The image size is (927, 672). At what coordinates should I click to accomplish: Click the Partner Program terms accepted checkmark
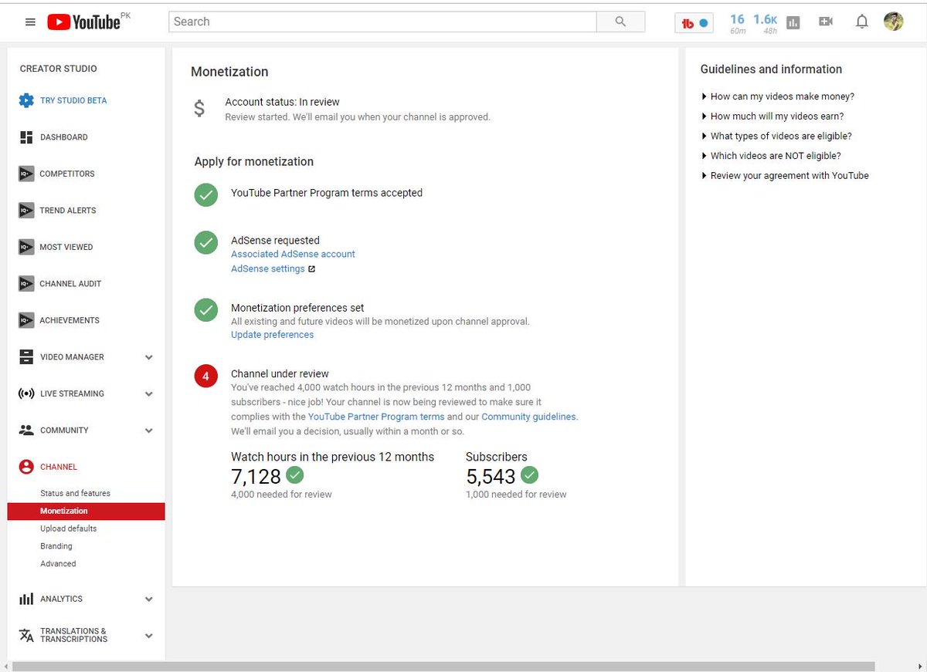205,195
